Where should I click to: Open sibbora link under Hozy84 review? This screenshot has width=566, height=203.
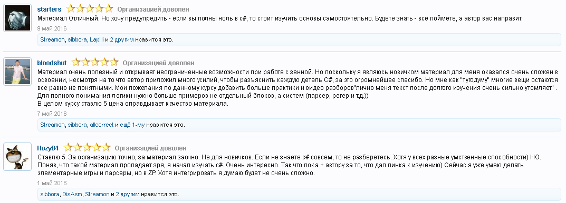(50, 195)
